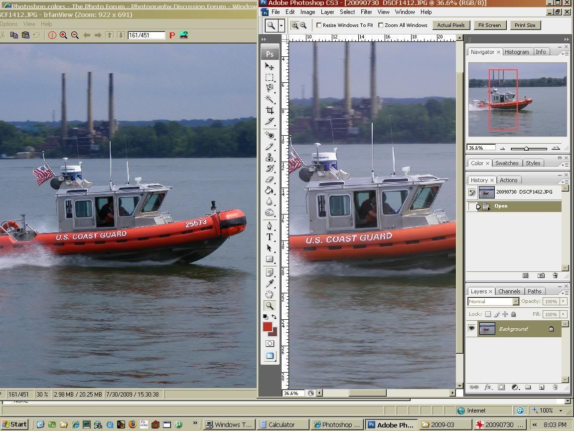The image size is (574, 431).
Task: Open the Layers panel menu
Action: point(565,292)
